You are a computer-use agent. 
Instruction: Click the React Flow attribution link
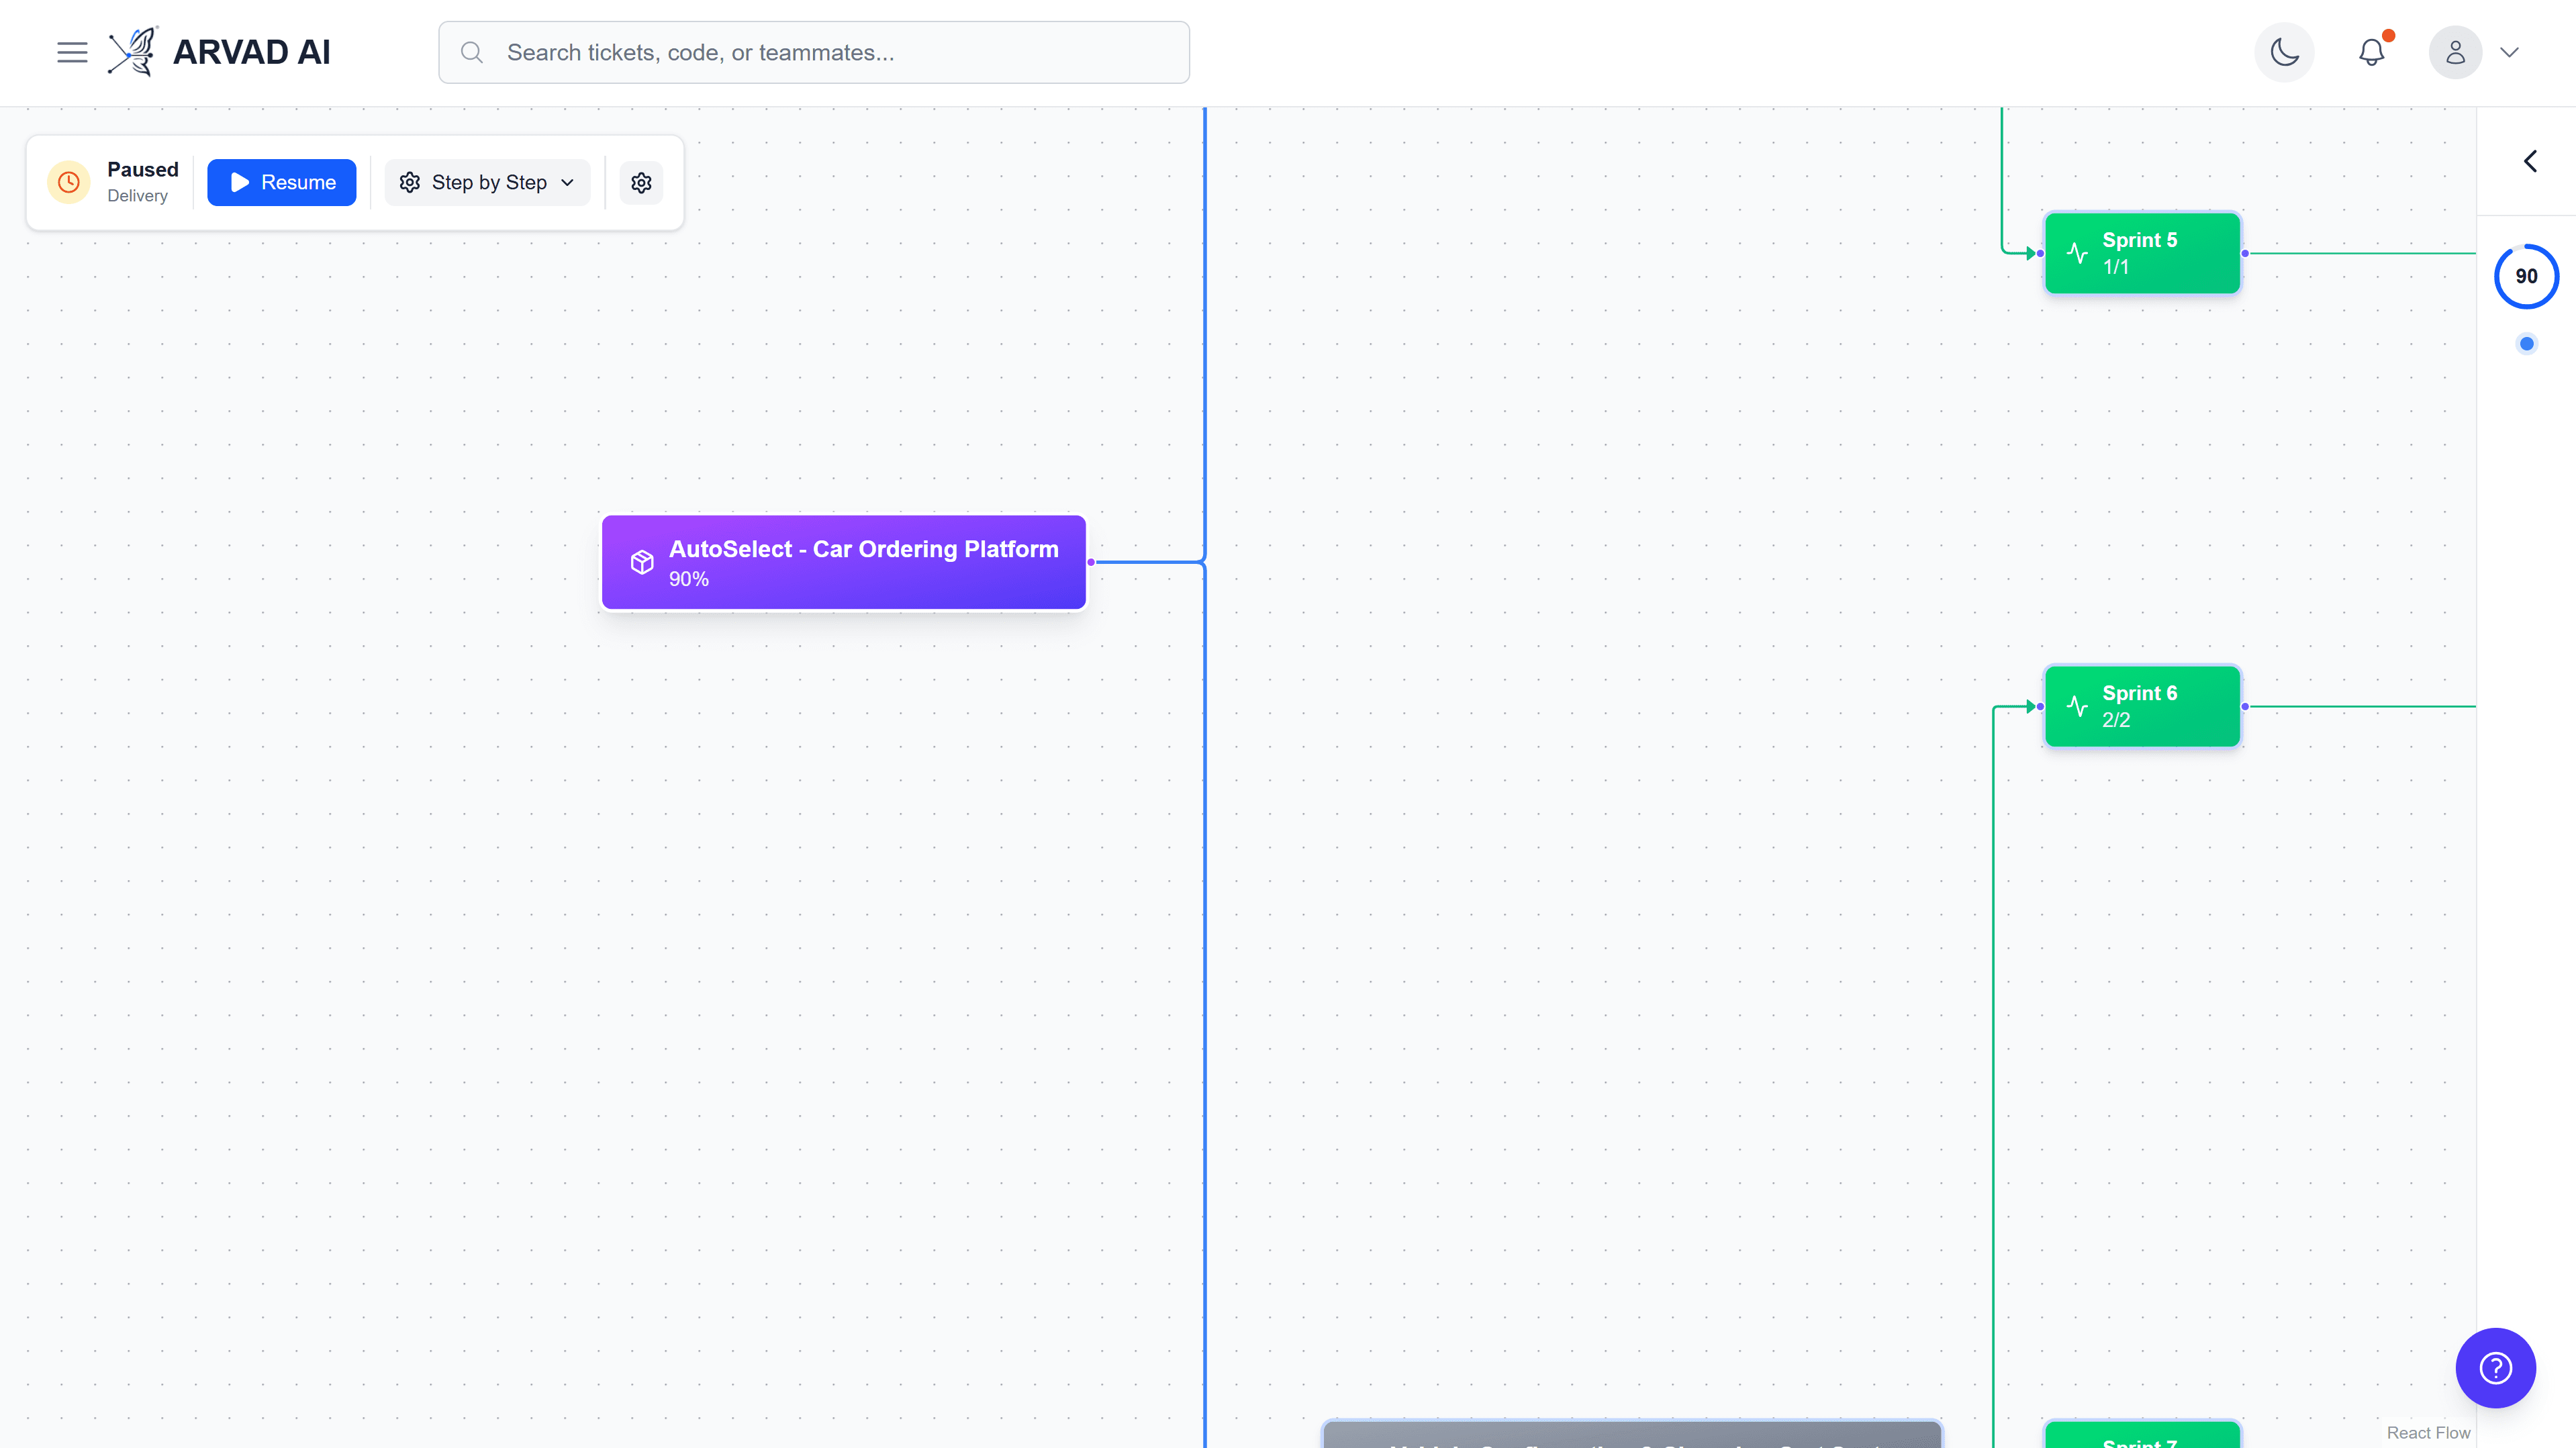click(2428, 1433)
